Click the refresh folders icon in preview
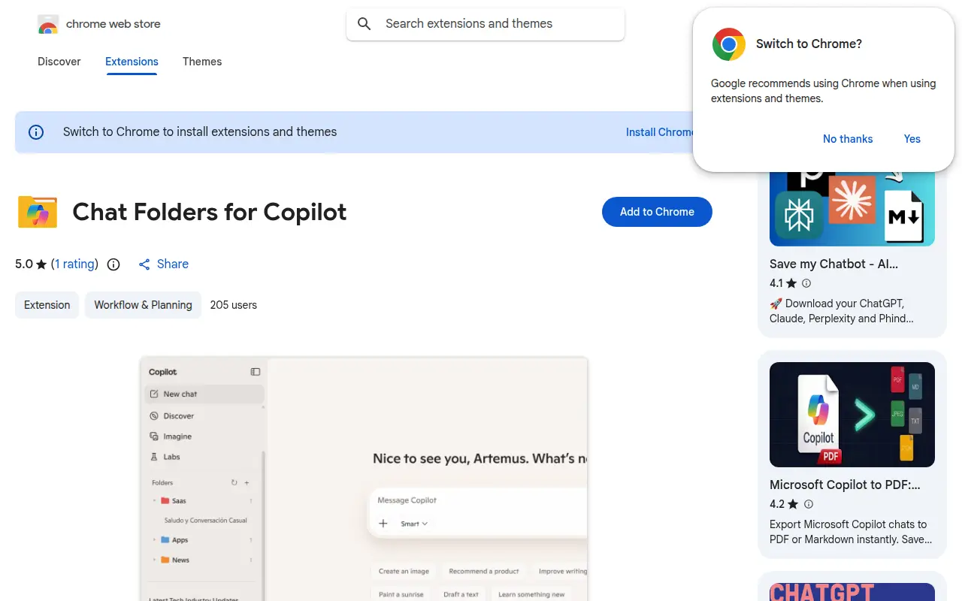 click(234, 483)
